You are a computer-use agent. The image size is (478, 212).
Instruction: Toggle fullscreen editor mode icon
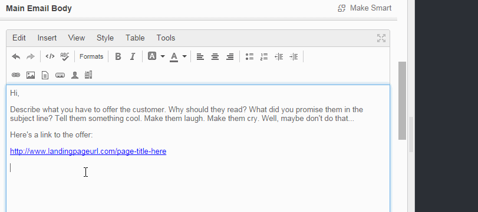pos(381,38)
